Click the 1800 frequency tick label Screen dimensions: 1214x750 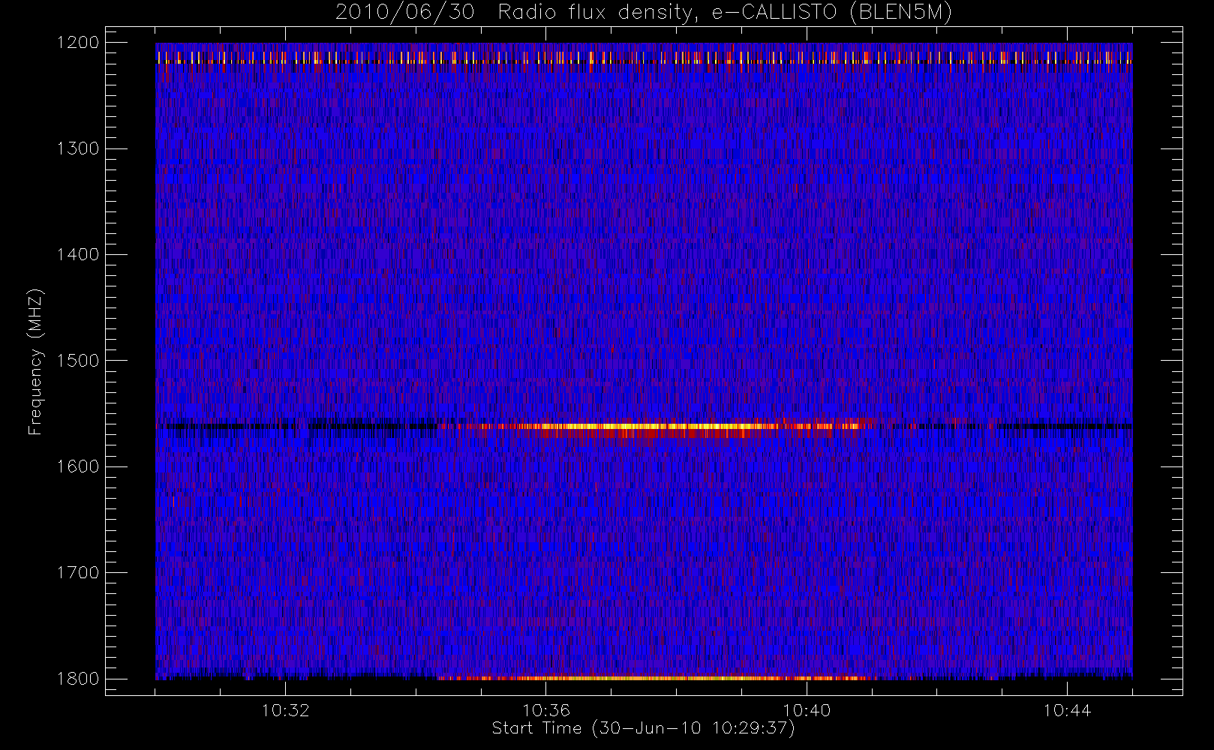pyautogui.click(x=78, y=679)
